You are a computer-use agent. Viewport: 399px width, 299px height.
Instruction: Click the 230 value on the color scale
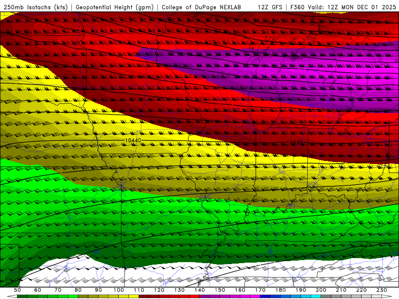point(382,290)
